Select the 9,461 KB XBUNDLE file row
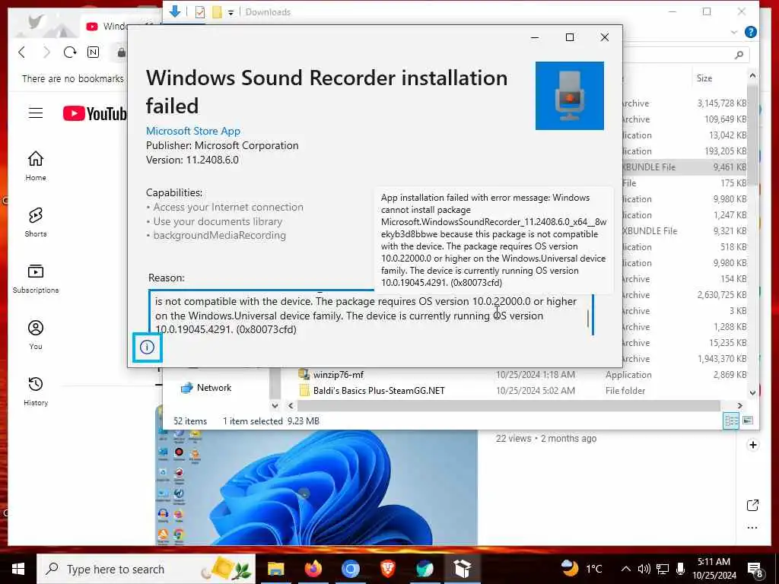Viewport: 779px width, 584px height. (685, 167)
